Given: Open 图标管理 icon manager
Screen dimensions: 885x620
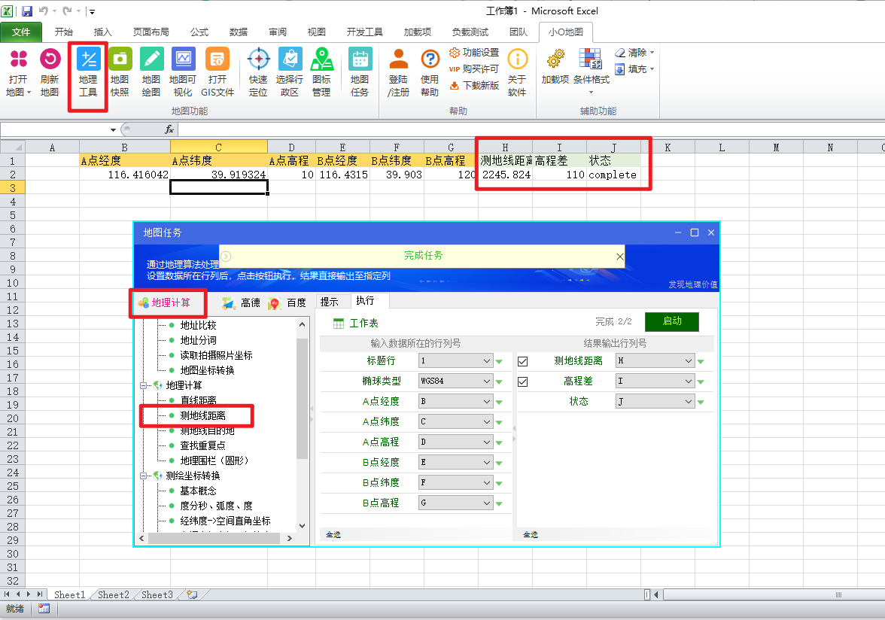Looking at the screenshot, I should (322, 73).
